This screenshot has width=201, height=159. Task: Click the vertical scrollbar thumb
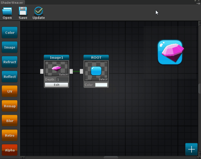200,88
